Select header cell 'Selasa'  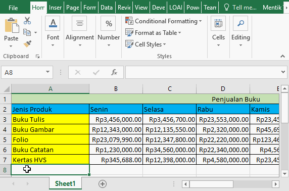pyautogui.click(x=170, y=109)
